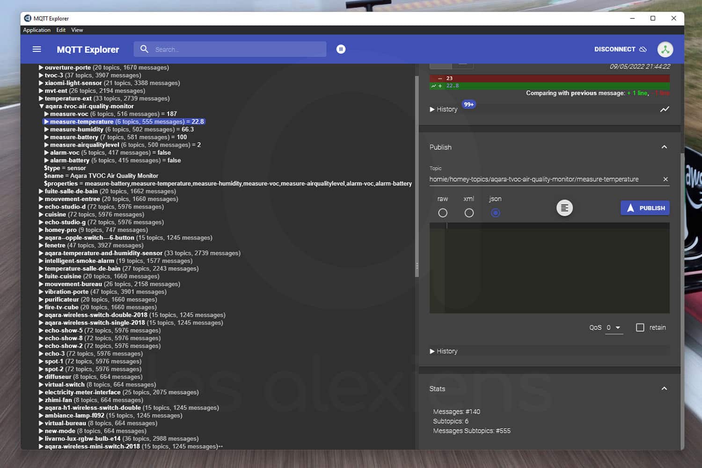Click the DISCONNECT button
This screenshot has width=702, height=468.
pos(620,49)
